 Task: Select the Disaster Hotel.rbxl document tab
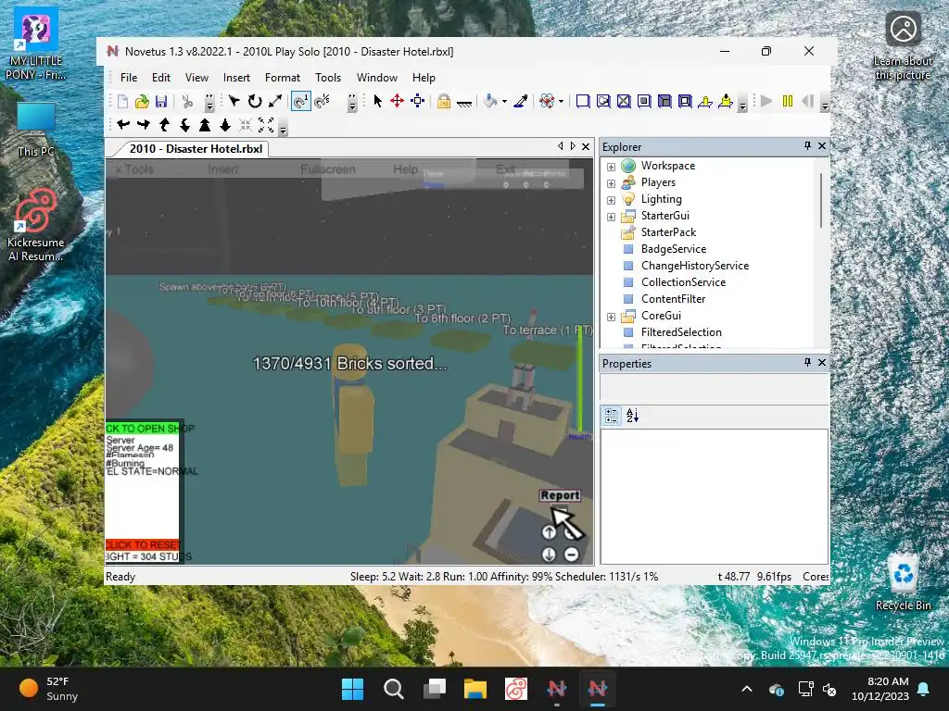196,149
